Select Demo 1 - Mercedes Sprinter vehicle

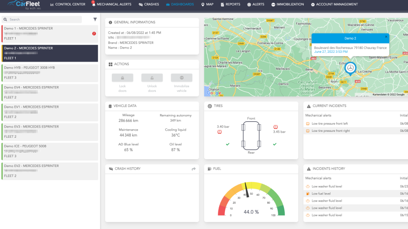(x=50, y=33)
